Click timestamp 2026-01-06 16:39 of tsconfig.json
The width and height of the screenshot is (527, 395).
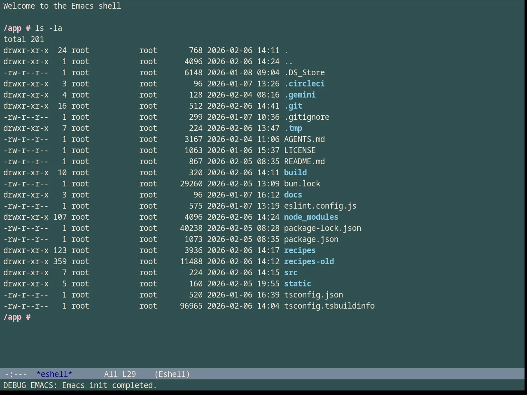pyautogui.click(x=243, y=295)
